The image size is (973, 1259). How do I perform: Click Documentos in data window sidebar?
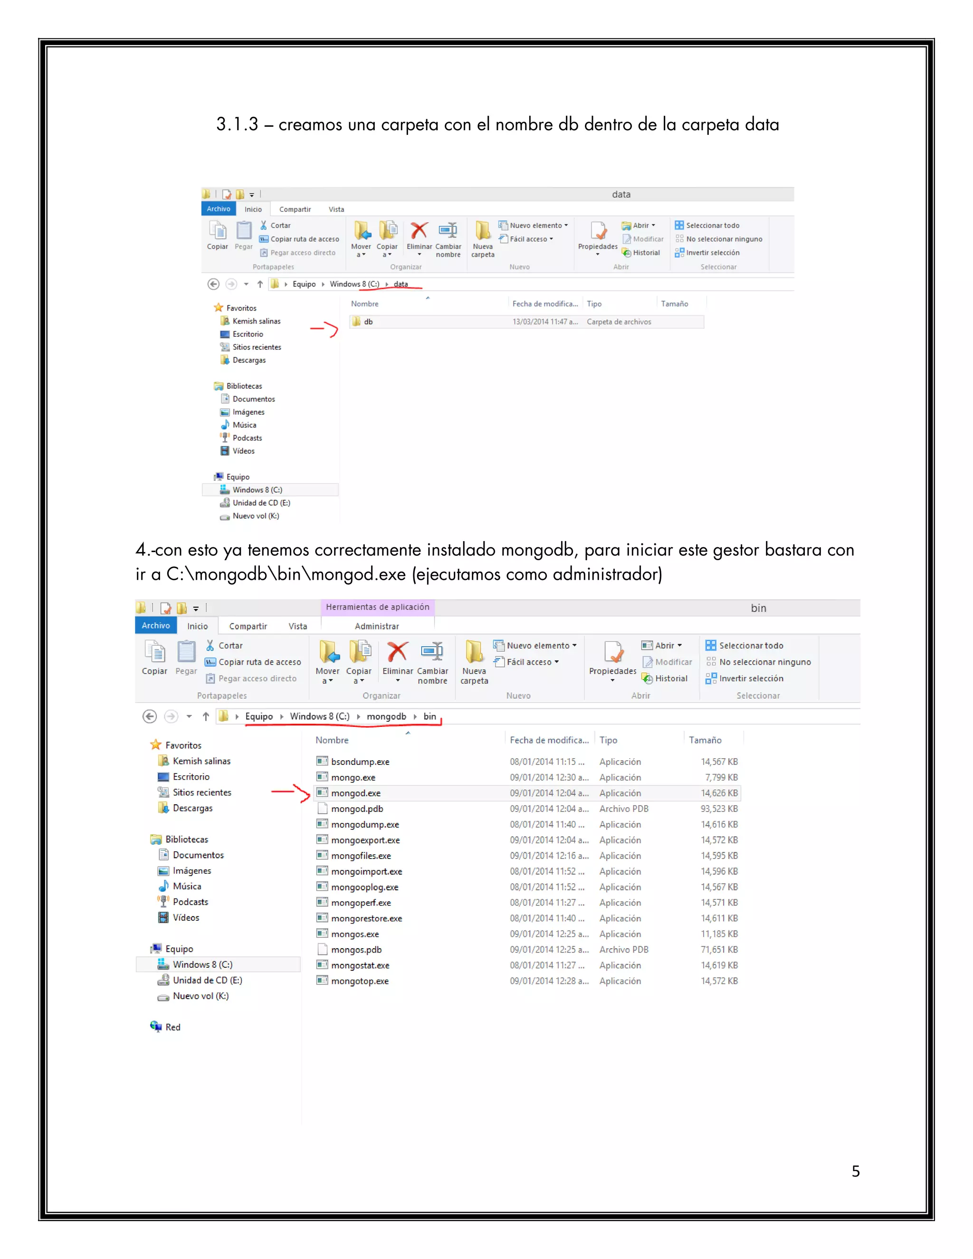[x=248, y=399]
